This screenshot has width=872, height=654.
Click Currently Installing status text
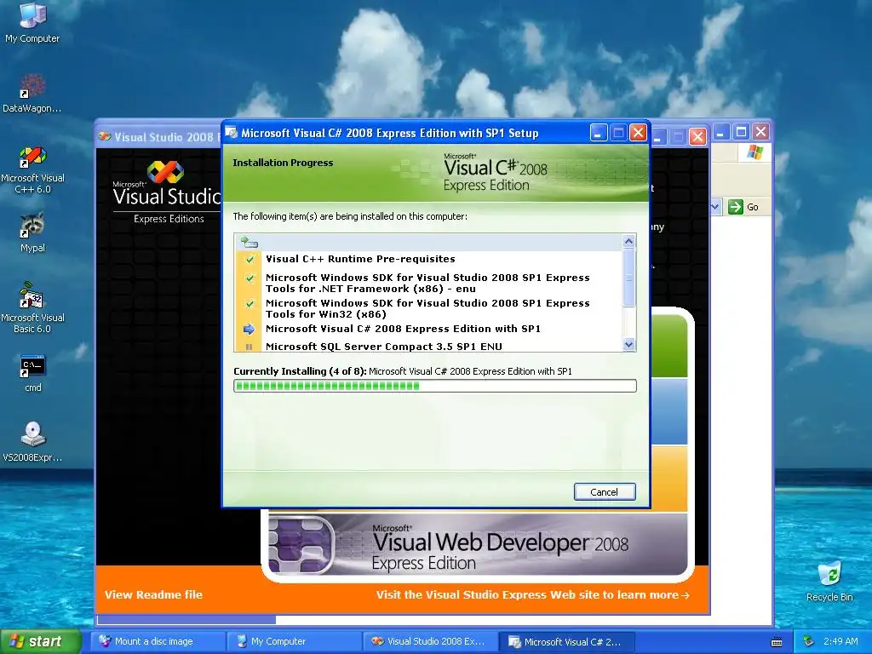coord(403,371)
